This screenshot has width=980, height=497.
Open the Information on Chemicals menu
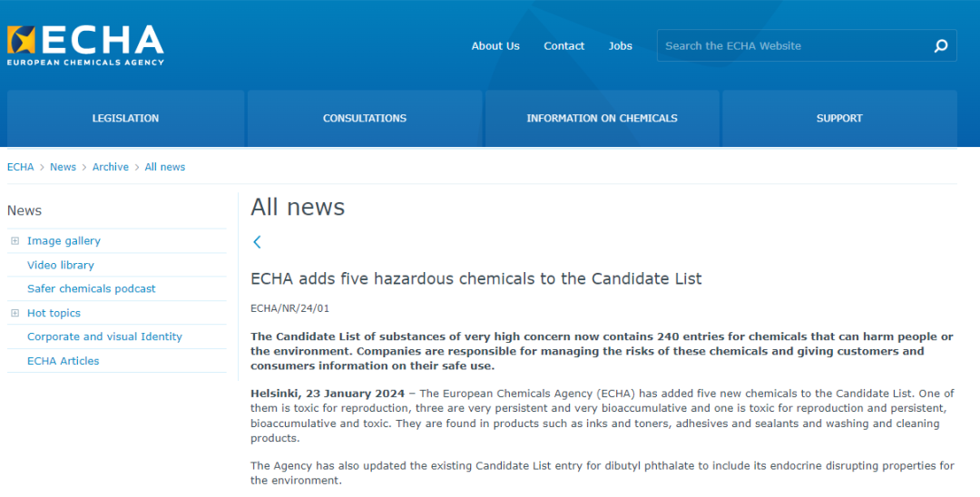[x=602, y=118]
